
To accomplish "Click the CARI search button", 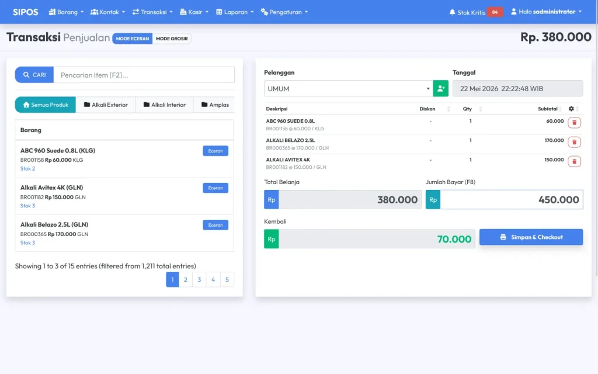I will pyautogui.click(x=34, y=75).
